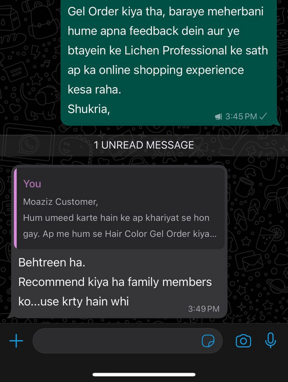Tap the broadcast megaphone icon beside 3:45 PM
This screenshot has height=382, width=288.
coord(218,117)
